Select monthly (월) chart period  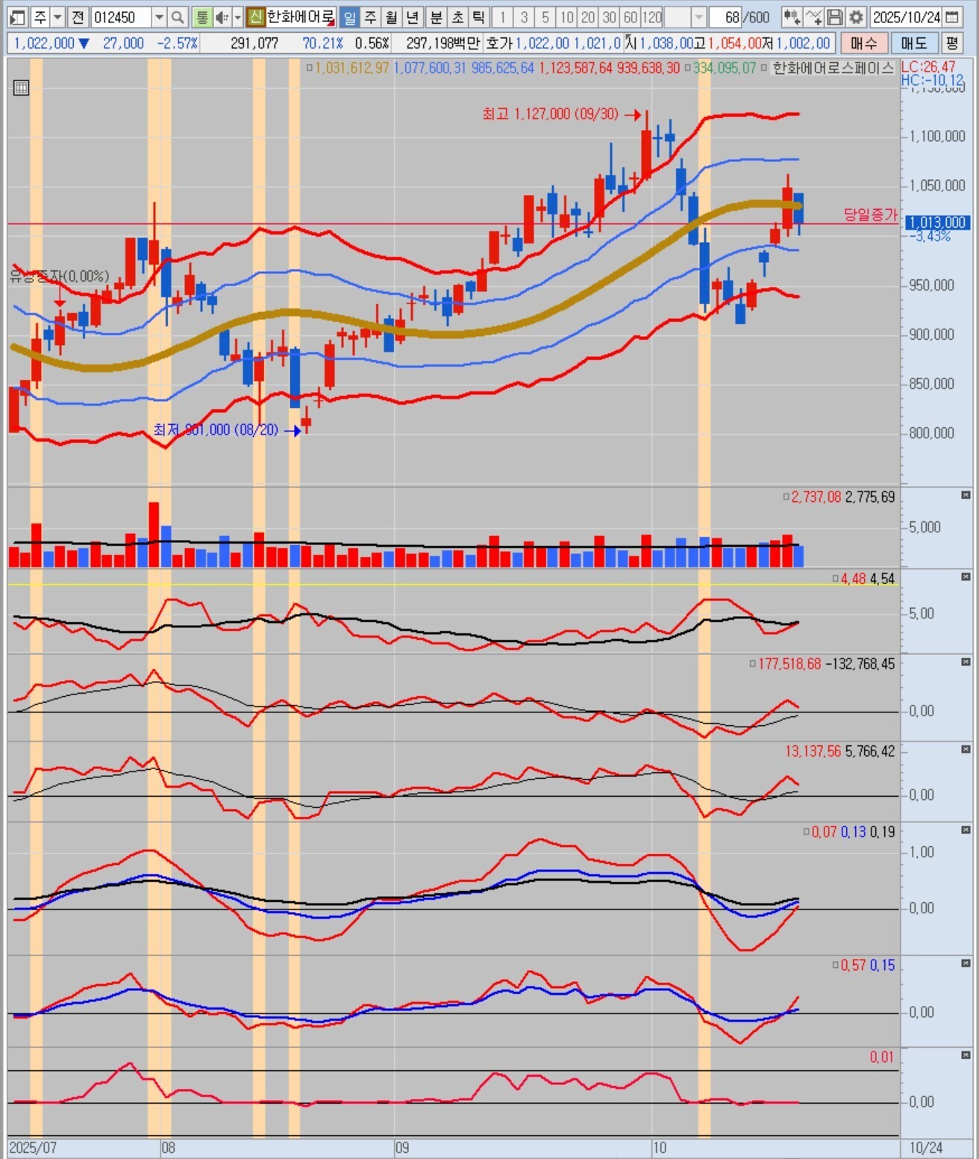click(392, 17)
